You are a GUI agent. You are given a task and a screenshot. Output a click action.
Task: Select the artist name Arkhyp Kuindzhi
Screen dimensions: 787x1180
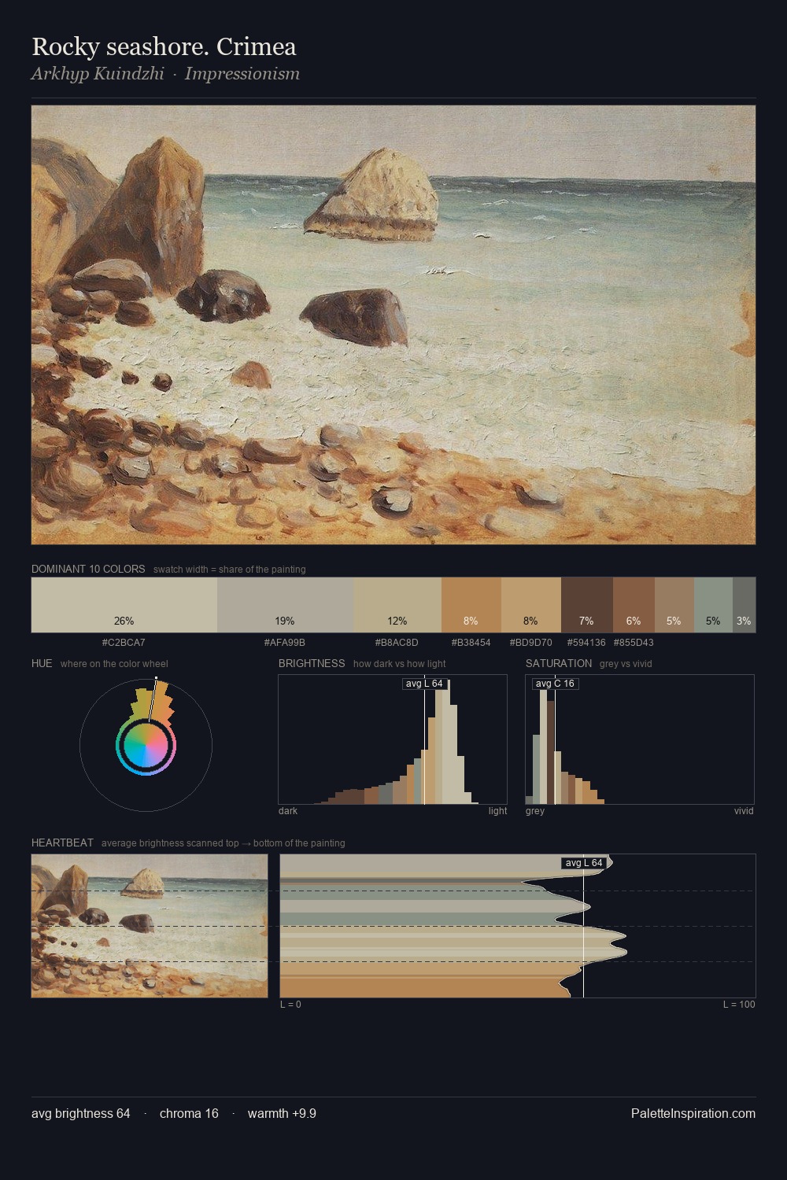click(98, 74)
